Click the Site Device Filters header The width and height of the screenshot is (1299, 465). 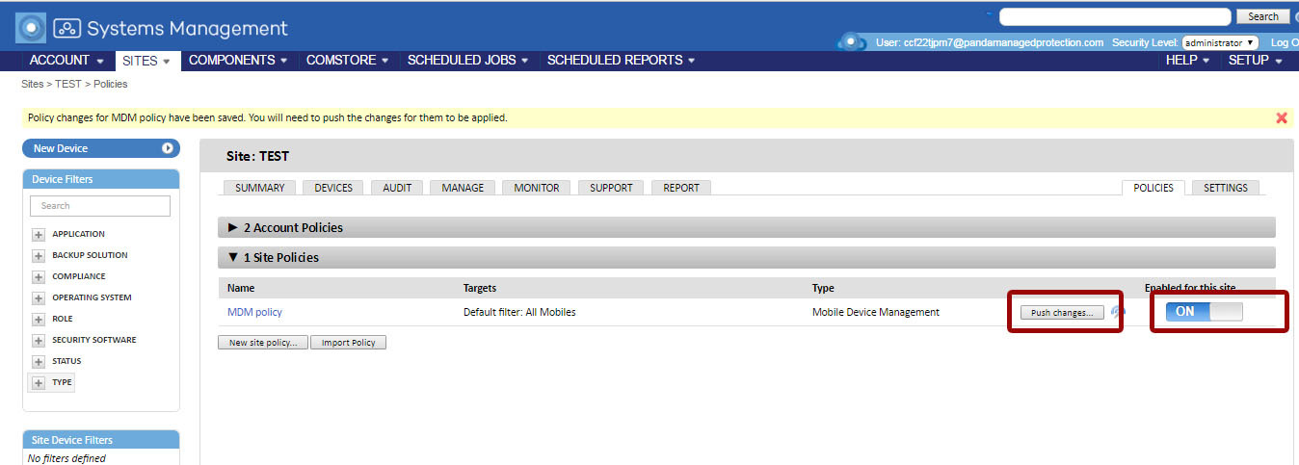pyautogui.click(x=100, y=440)
